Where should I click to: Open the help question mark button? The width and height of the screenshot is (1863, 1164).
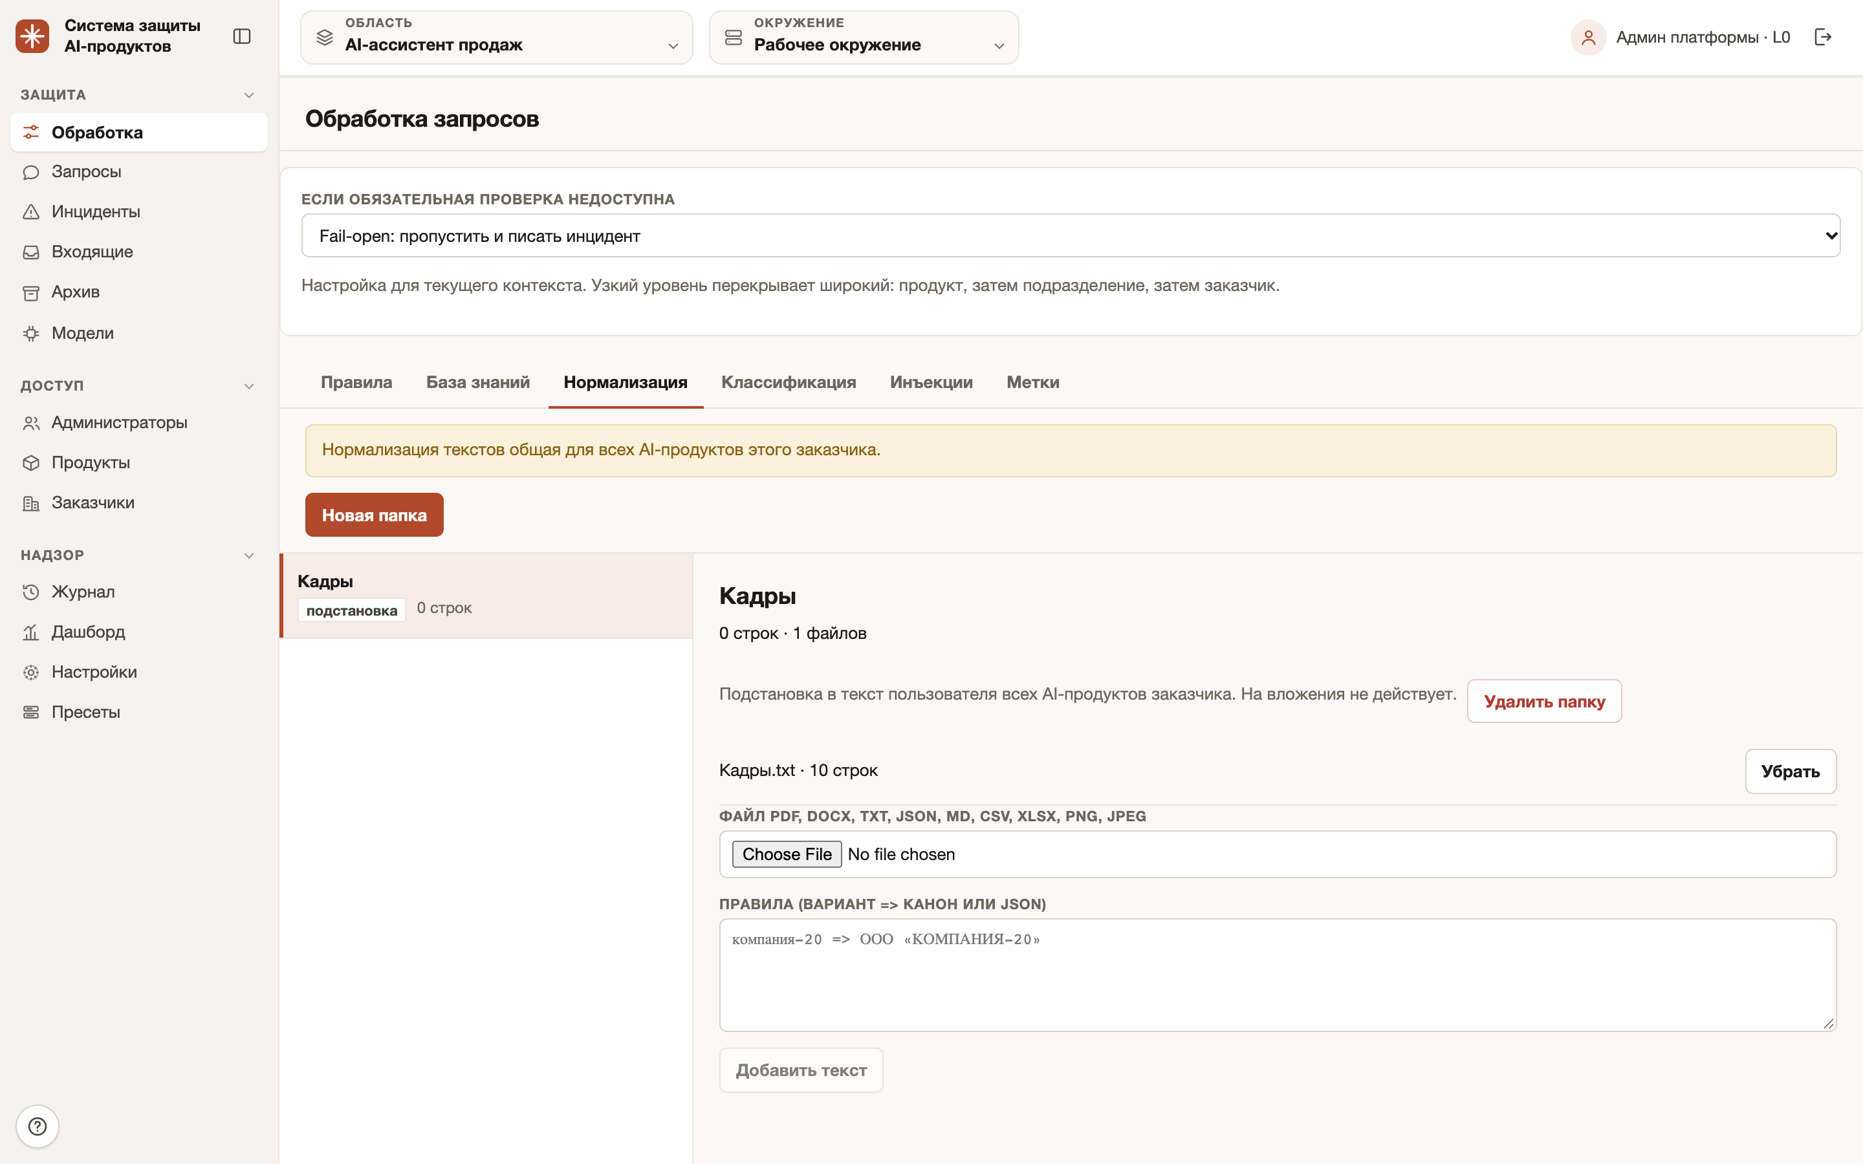point(37,1126)
